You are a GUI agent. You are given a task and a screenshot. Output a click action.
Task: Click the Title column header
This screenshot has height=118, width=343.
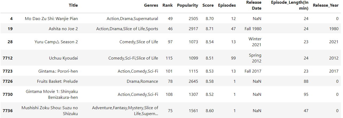(73, 5)
